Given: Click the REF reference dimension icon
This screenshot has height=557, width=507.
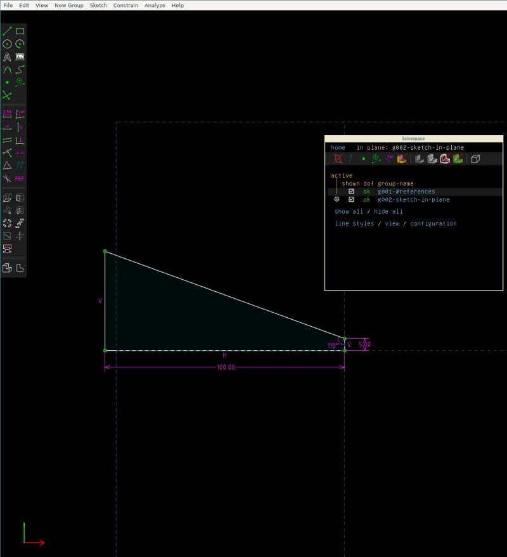Looking at the screenshot, I should 18,178.
